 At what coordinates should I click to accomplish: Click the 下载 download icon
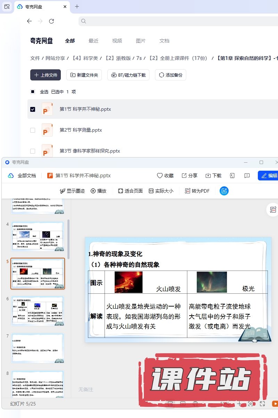[208, 176]
